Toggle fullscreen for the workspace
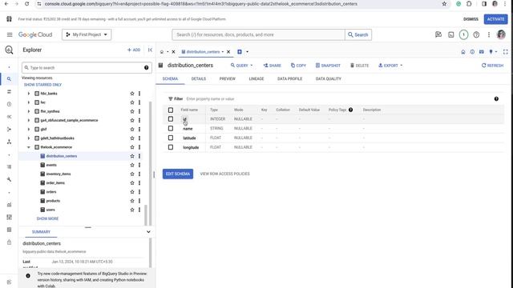The width and height of the screenshot is (513, 288). tap(506, 52)
